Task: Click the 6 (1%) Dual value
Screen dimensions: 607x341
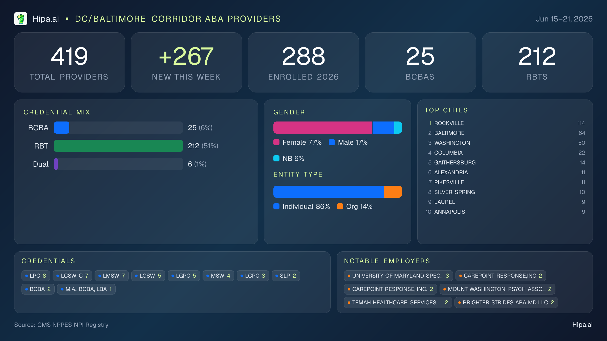Action: click(197, 164)
